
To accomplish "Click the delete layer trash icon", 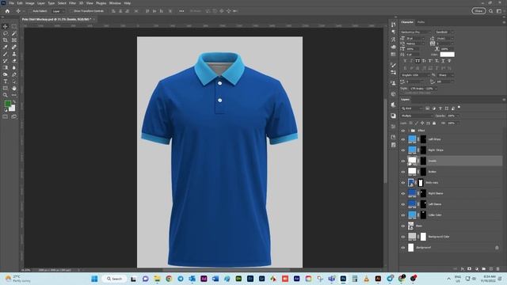I will click(498, 269).
